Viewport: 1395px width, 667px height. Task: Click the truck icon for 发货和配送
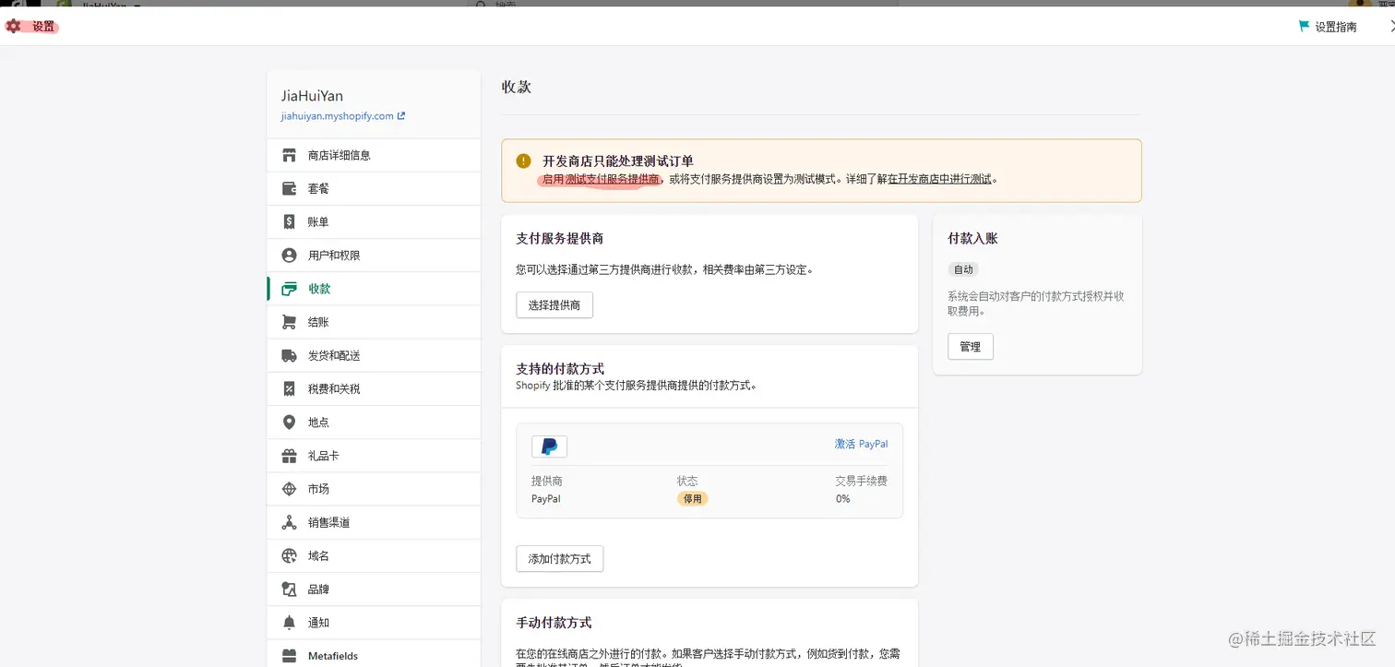[289, 355]
